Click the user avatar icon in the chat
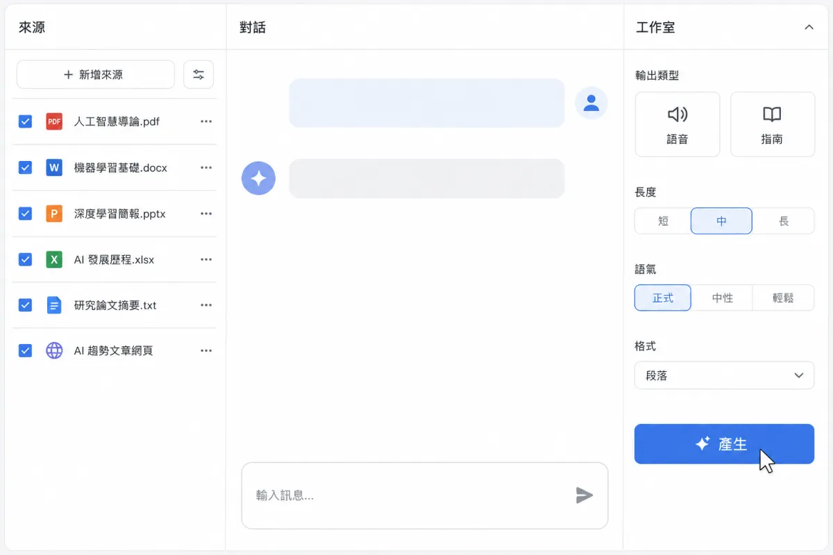 [591, 103]
